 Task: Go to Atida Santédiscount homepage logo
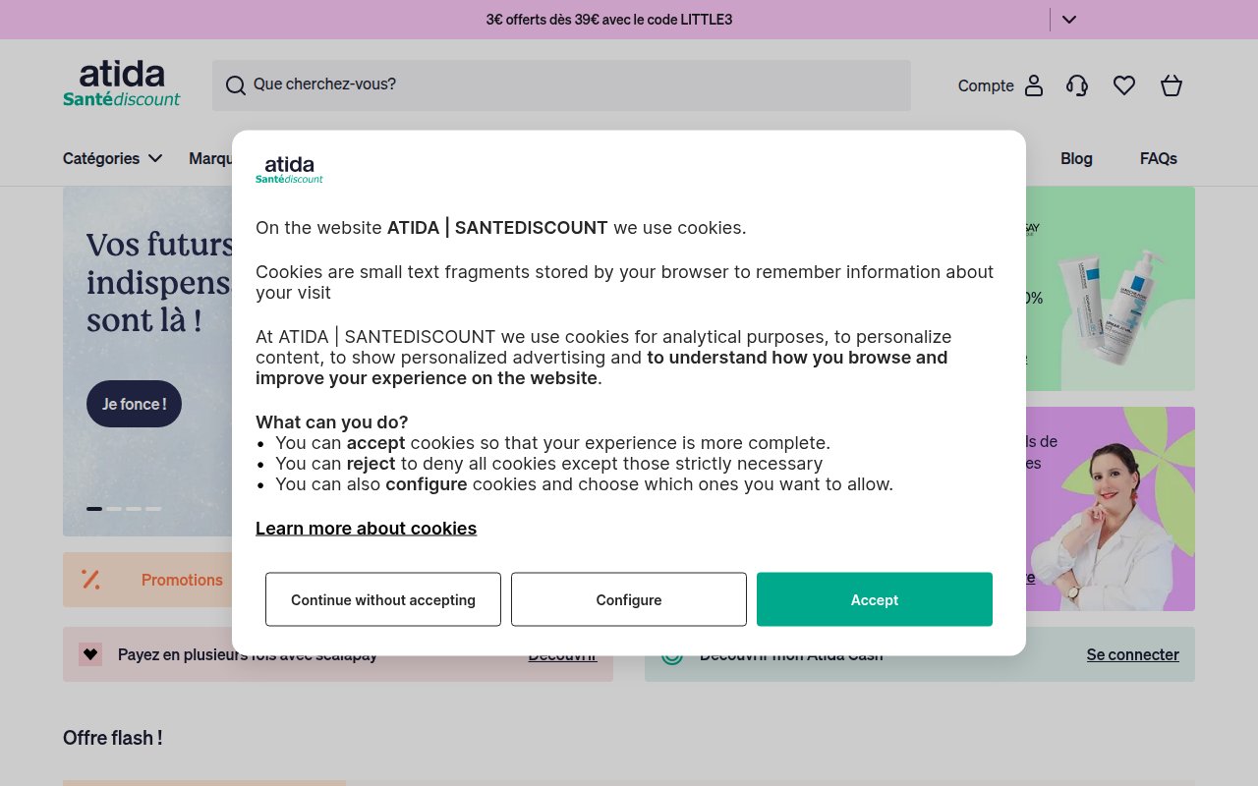(x=122, y=84)
